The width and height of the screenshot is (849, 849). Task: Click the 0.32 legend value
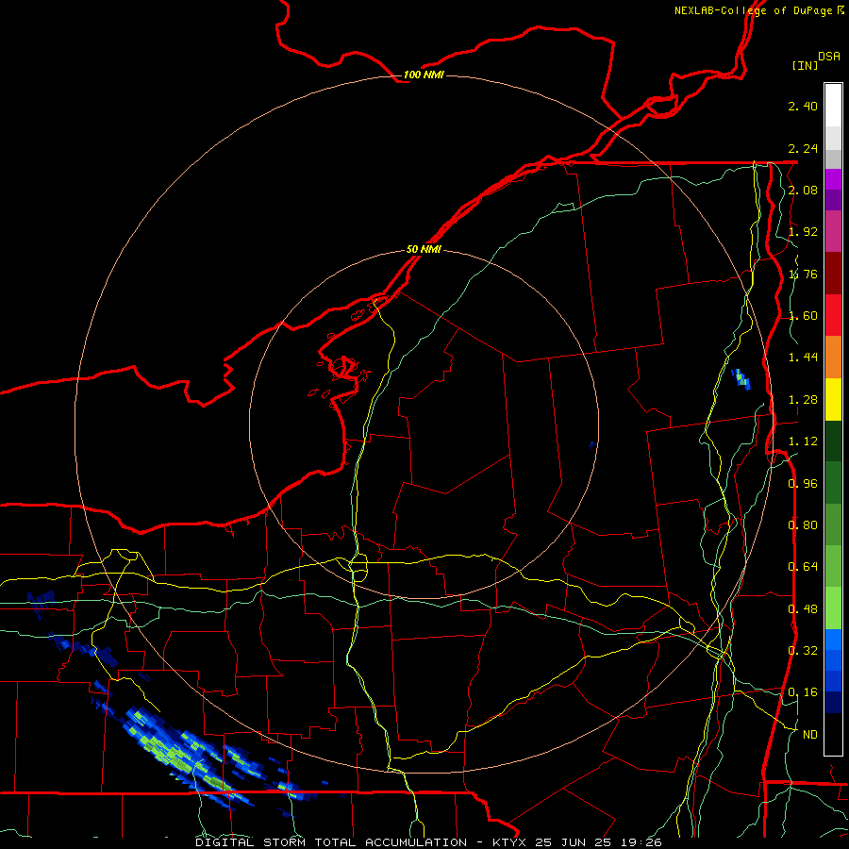pyautogui.click(x=803, y=651)
